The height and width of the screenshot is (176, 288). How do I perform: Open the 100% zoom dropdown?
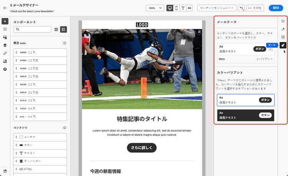click(155, 8)
